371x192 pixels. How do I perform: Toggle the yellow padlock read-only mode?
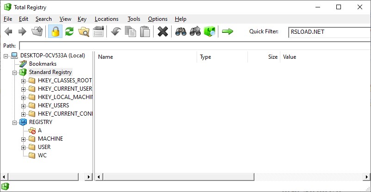[x=55, y=31]
